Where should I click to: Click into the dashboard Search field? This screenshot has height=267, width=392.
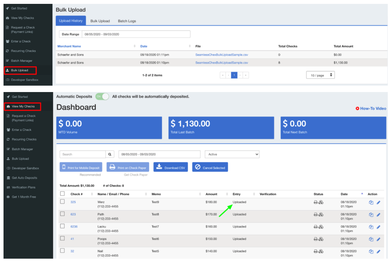(83, 154)
